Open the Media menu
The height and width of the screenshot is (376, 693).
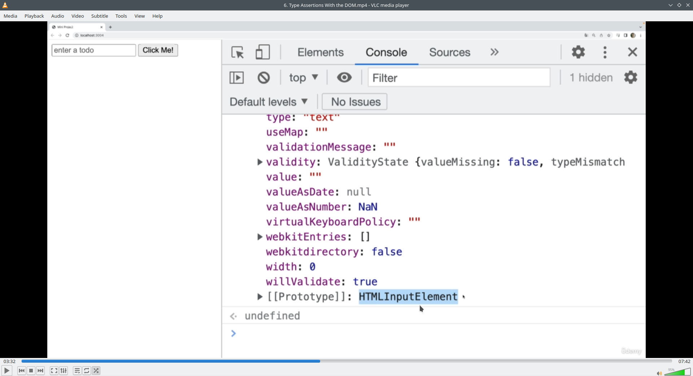(x=10, y=16)
